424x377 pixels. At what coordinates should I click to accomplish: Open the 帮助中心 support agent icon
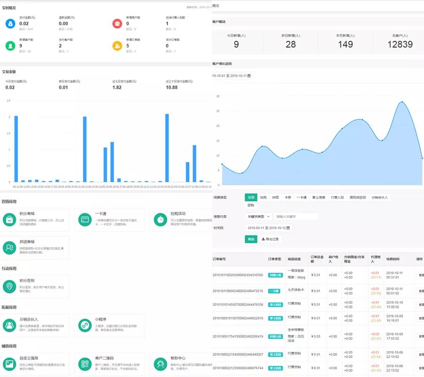point(160,364)
